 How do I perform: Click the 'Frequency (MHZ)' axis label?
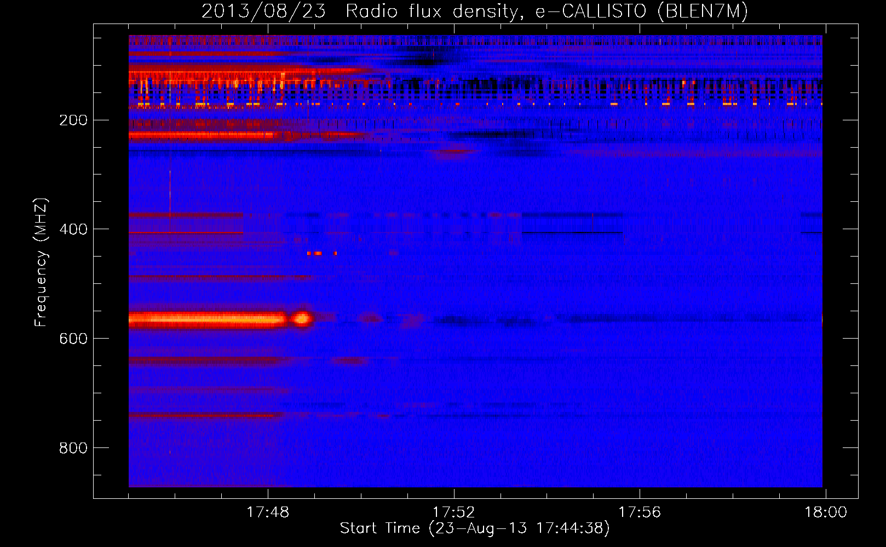[x=41, y=263]
